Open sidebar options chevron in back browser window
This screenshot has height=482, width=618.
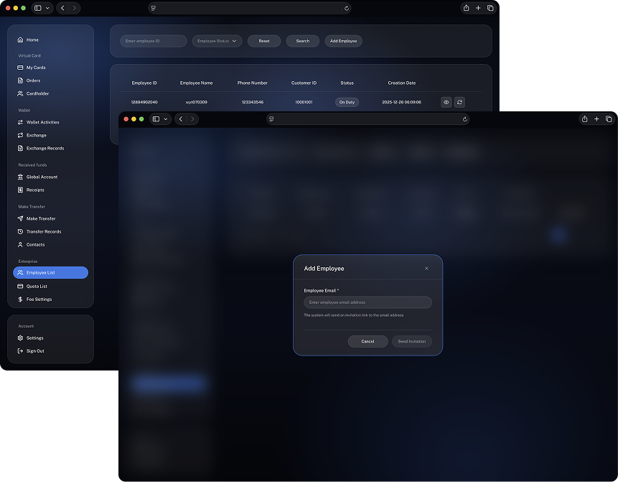48,8
